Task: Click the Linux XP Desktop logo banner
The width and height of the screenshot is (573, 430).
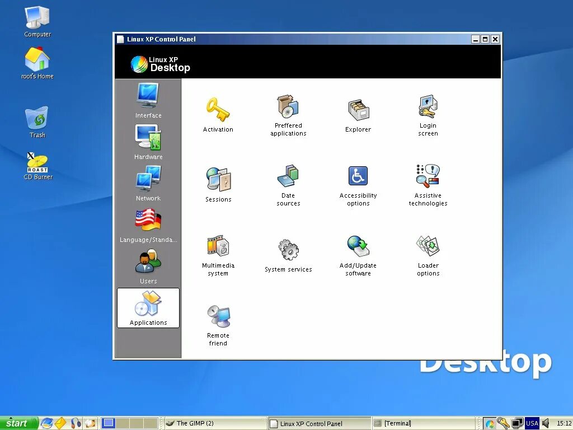Action: [x=161, y=64]
